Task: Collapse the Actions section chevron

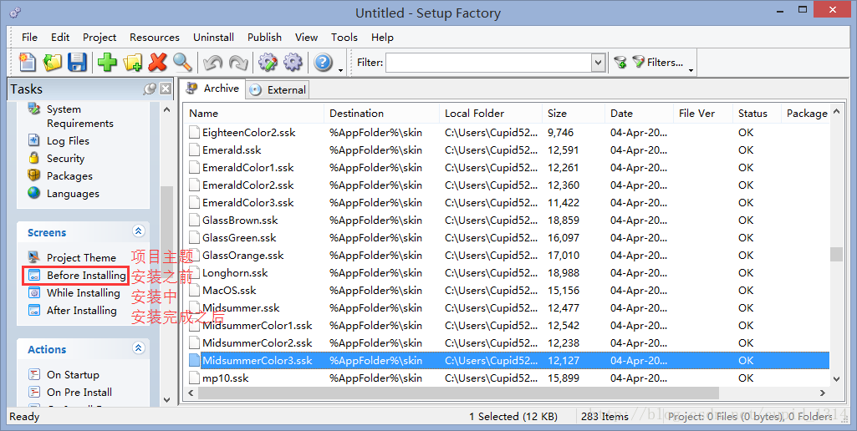Action: point(139,348)
